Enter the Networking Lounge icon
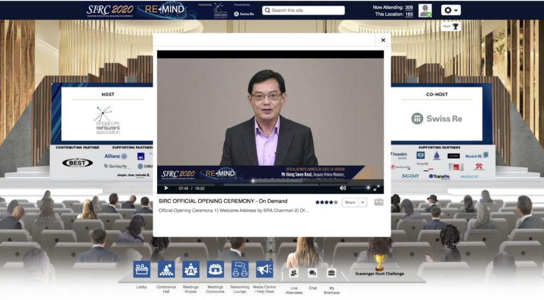 click(x=240, y=269)
